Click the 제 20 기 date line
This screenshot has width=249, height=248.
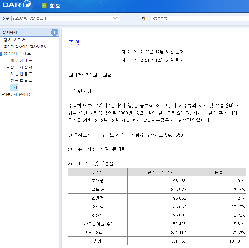(153, 52)
